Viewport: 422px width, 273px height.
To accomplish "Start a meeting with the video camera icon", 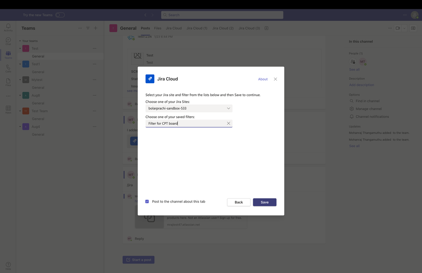I will [x=397, y=28].
